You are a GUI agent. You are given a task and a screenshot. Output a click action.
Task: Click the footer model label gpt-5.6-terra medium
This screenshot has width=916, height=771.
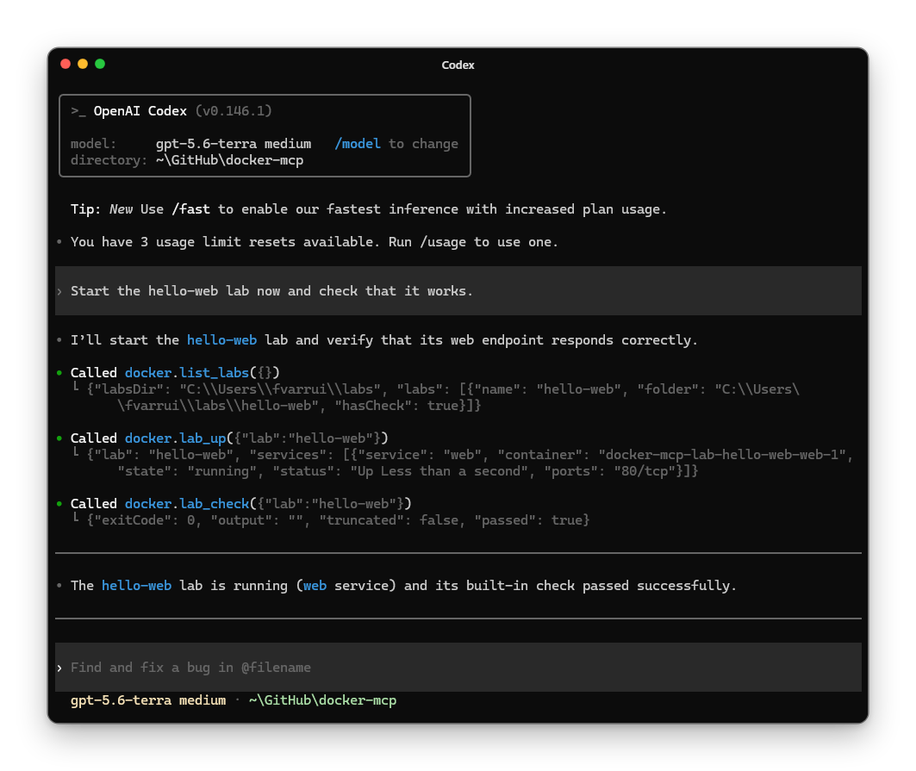point(148,699)
